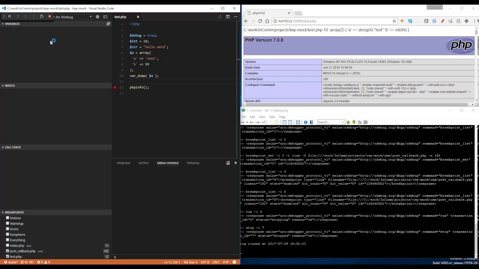Open editor more actions ellipsis

coord(236,17)
